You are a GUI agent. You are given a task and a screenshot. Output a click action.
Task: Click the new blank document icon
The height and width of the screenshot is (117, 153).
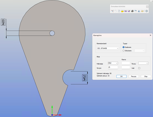[119, 11]
